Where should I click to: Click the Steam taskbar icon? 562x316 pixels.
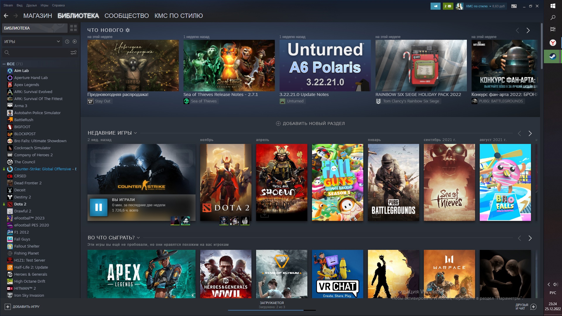click(553, 56)
